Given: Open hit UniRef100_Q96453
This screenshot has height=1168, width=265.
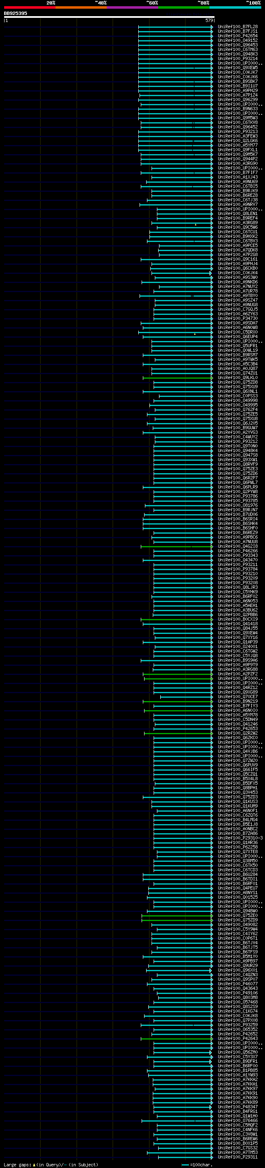Looking at the screenshot, I should point(237,45).
